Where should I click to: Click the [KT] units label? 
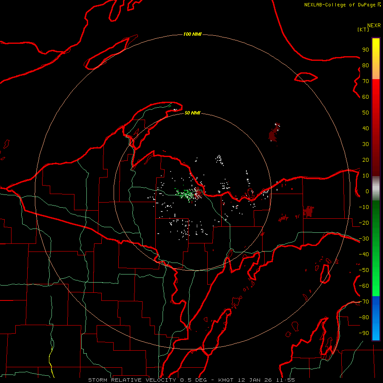coord(363,29)
